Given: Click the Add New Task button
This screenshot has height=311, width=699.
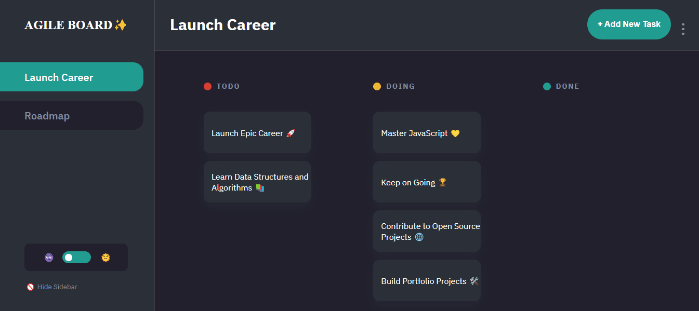Looking at the screenshot, I should (x=629, y=24).
